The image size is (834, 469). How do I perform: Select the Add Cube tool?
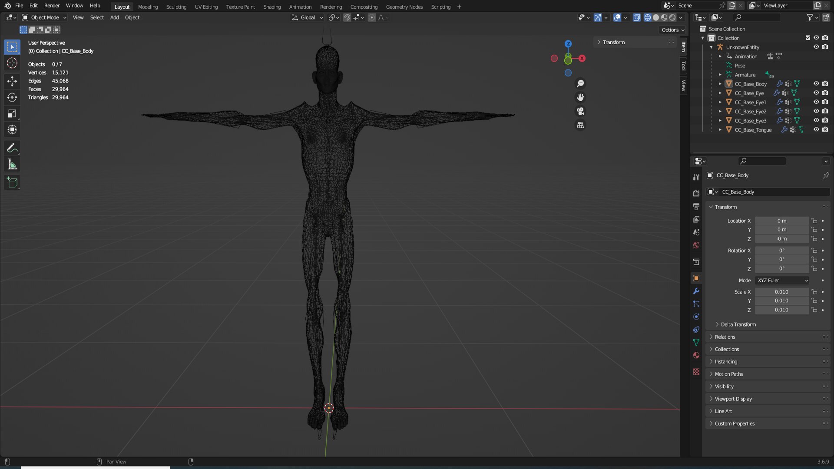(x=12, y=183)
